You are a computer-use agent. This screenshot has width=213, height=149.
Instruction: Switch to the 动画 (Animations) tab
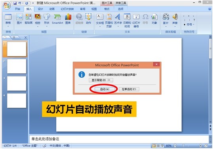point(52,9)
